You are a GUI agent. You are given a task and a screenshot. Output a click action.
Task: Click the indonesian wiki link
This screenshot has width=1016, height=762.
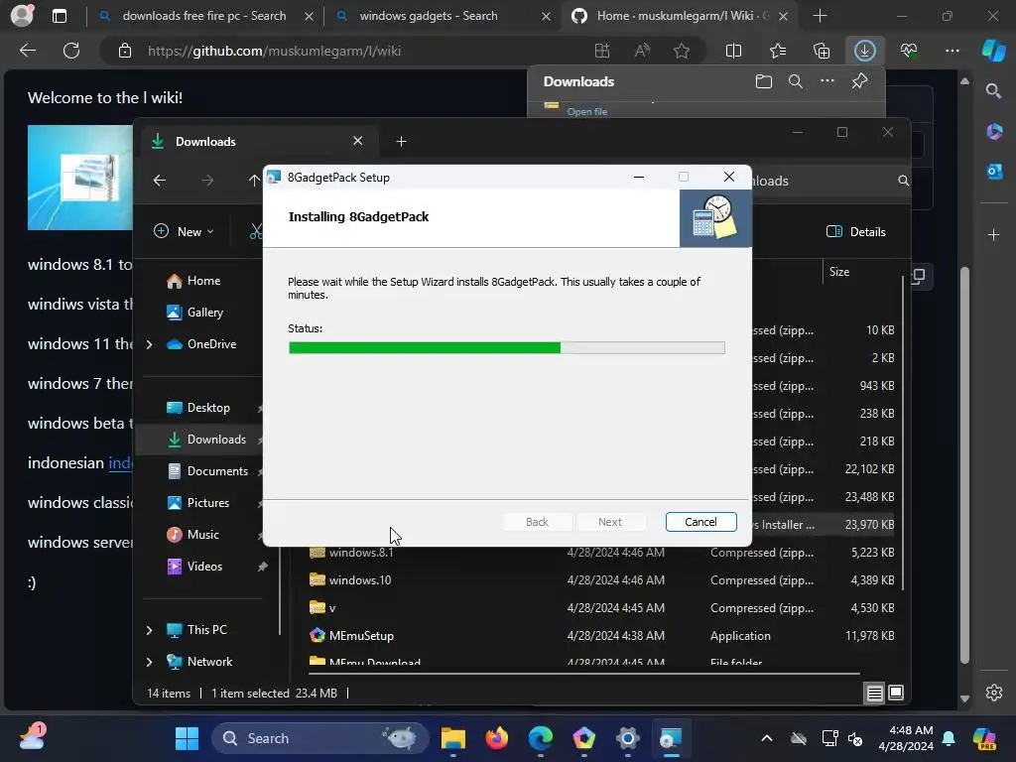(x=120, y=462)
